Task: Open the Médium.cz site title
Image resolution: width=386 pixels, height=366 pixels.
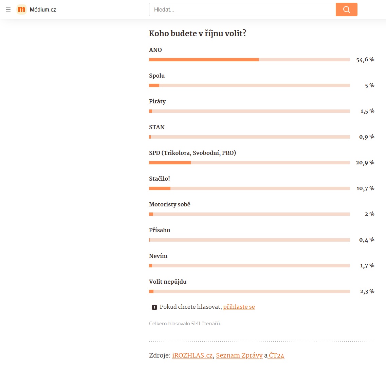Action: coord(43,9)
